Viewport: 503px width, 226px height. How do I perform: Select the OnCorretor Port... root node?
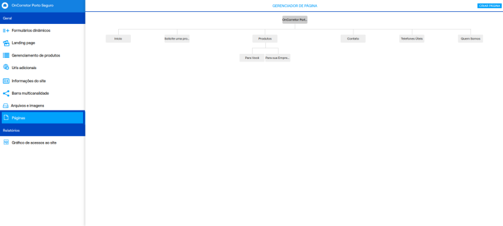tap(295, 20)
